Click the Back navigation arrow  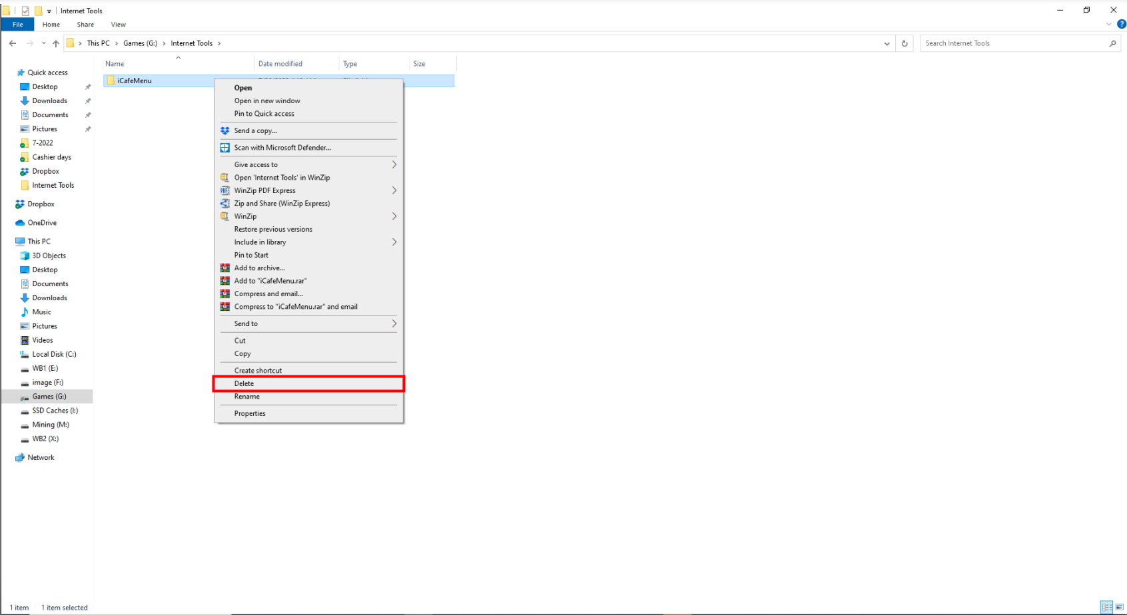(x=13, y=43)
